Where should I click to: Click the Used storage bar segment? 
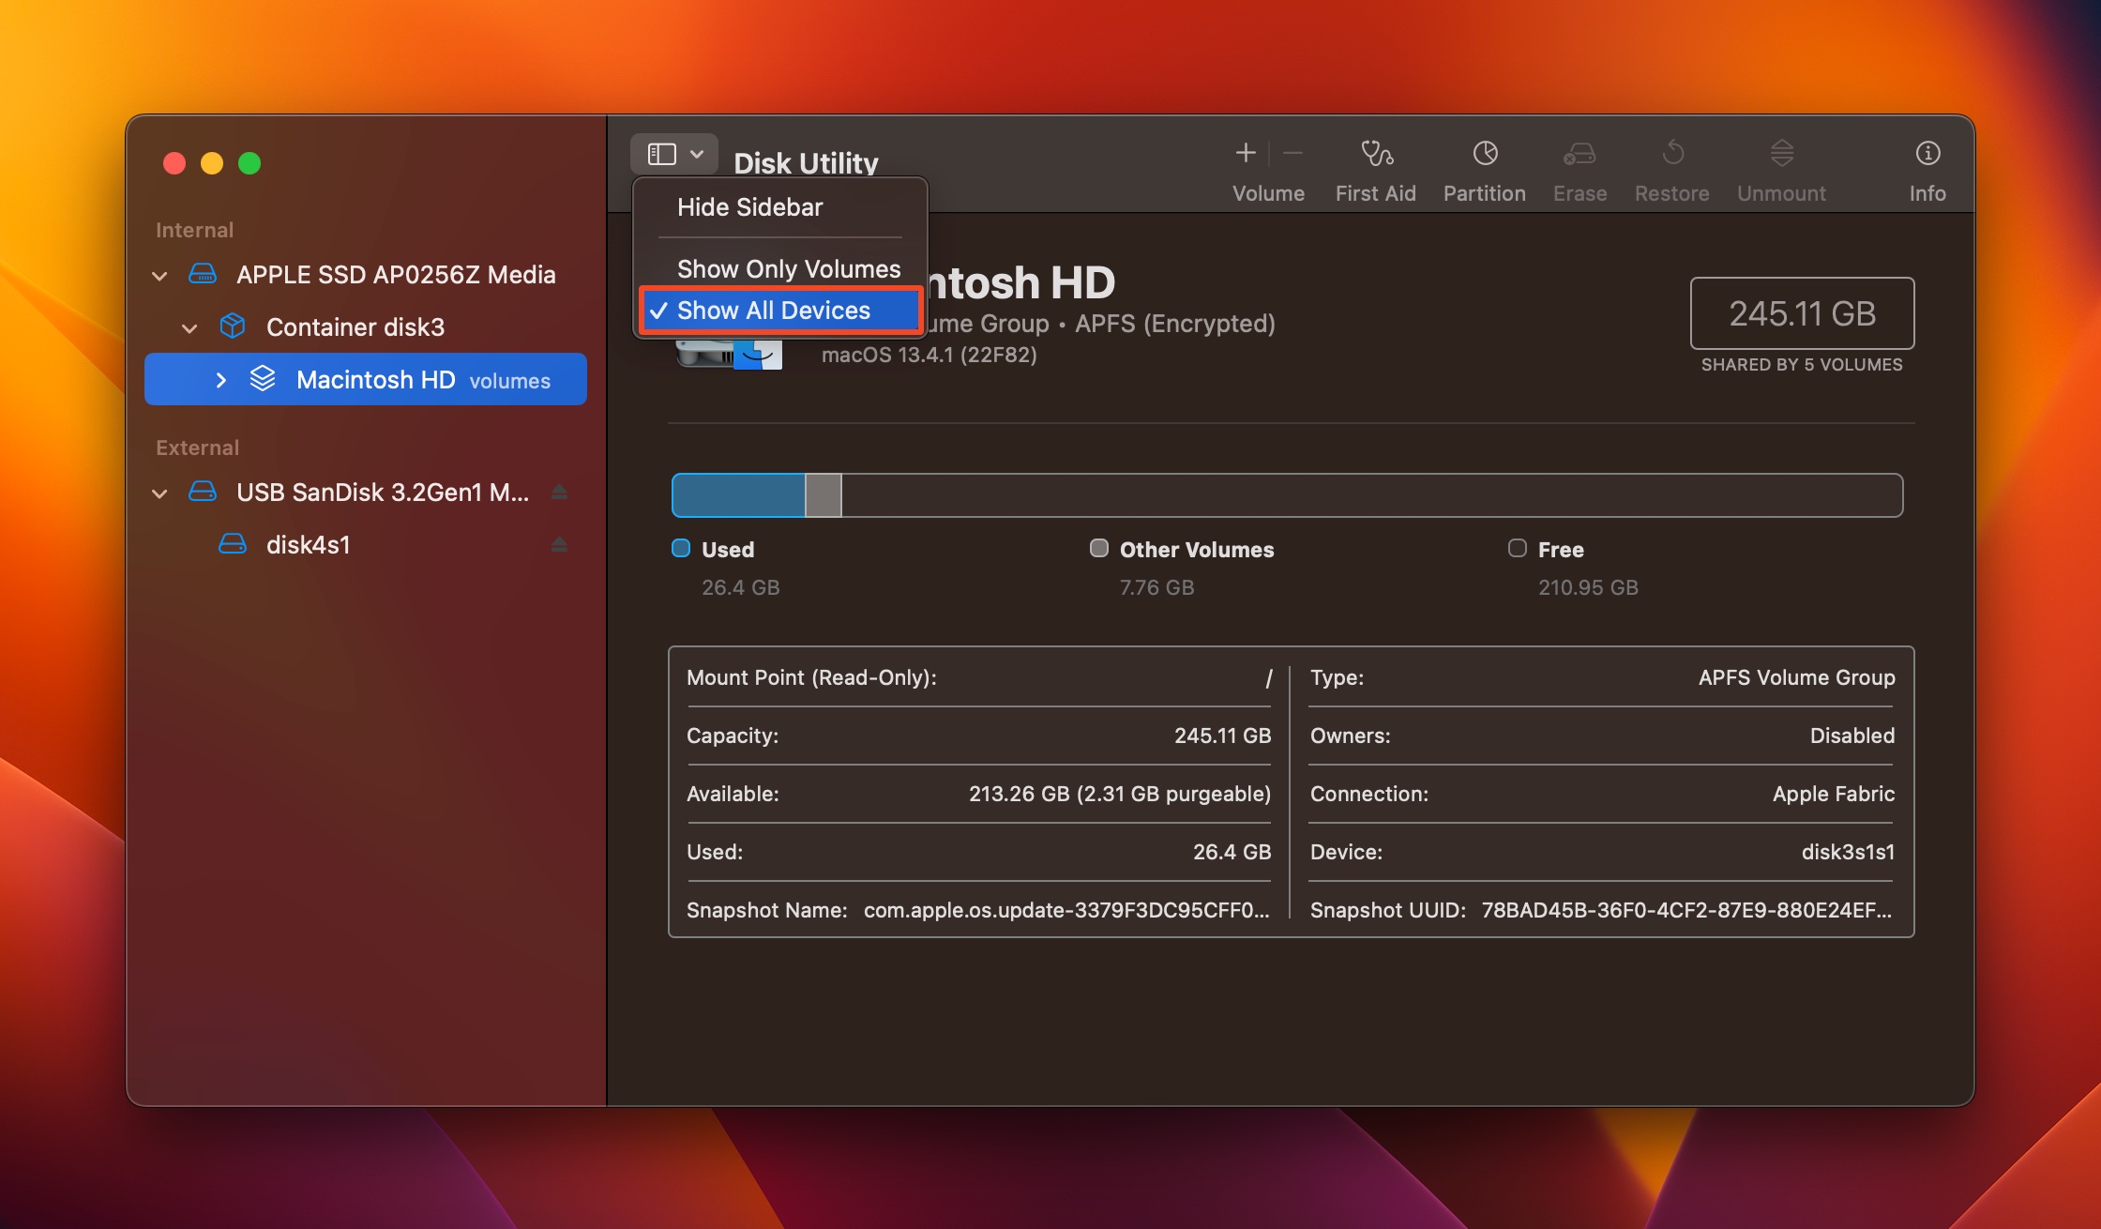tap(740, 494)
